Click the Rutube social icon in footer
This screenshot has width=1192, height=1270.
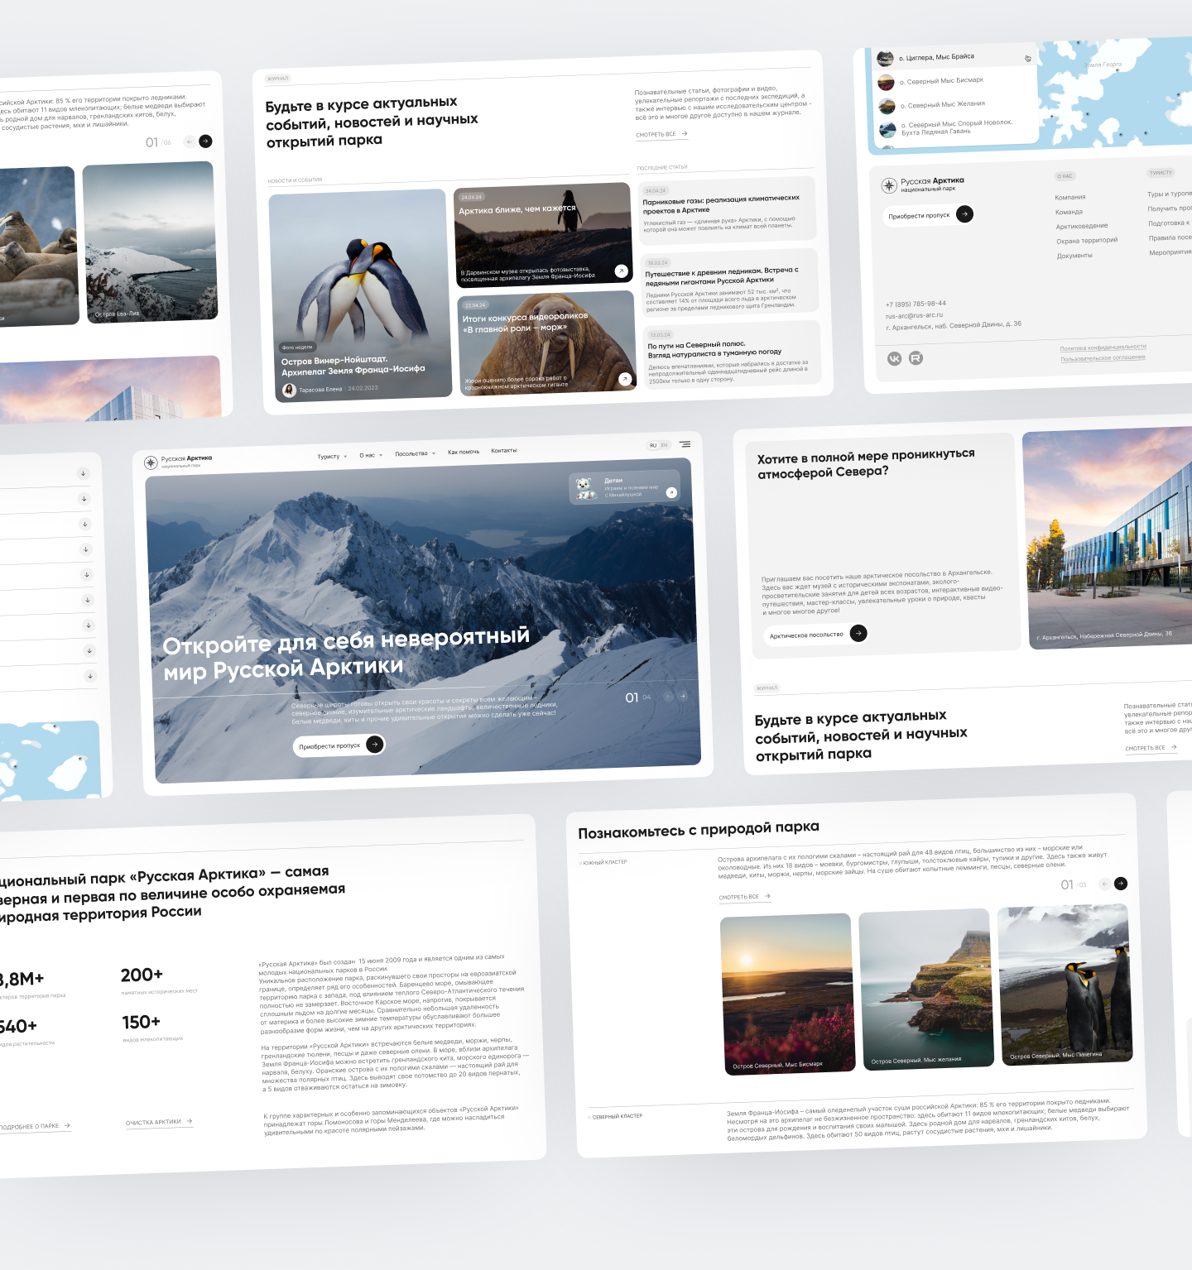pos(916,357)
